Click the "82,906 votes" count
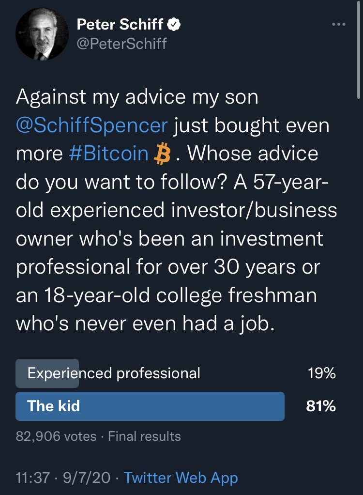The height and width of the screenshot is (495, 363). [56, 436]
